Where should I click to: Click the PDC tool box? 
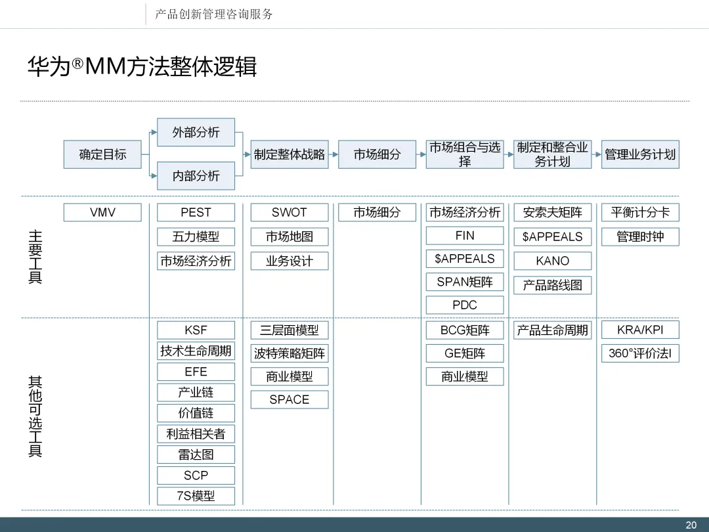(465, 305)
